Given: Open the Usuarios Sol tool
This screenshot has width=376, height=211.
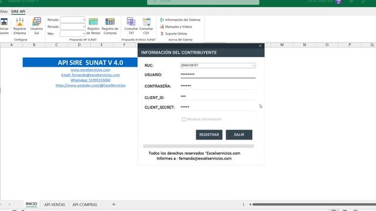Looking at the screenshot, I should [x=36, y=26].
